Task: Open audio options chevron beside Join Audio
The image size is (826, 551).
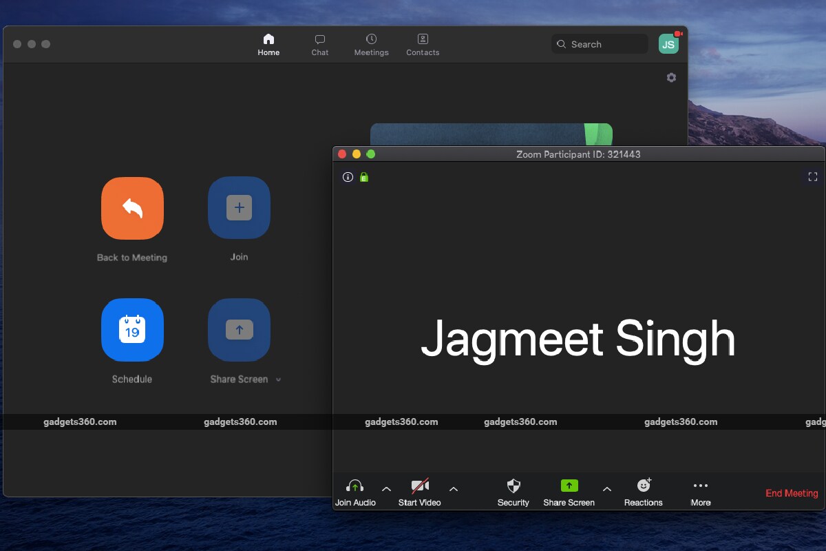Action: 386,489
